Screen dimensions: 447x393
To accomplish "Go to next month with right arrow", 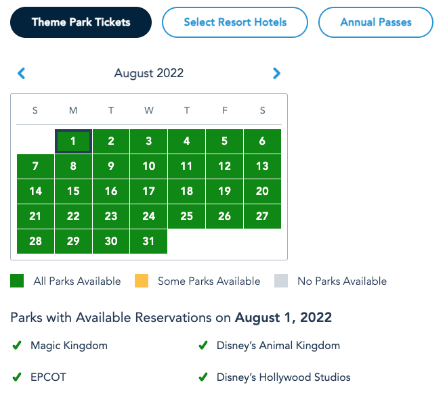I will (276, 73).
